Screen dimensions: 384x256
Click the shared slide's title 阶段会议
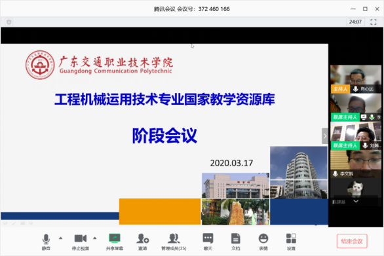point(164,136)
